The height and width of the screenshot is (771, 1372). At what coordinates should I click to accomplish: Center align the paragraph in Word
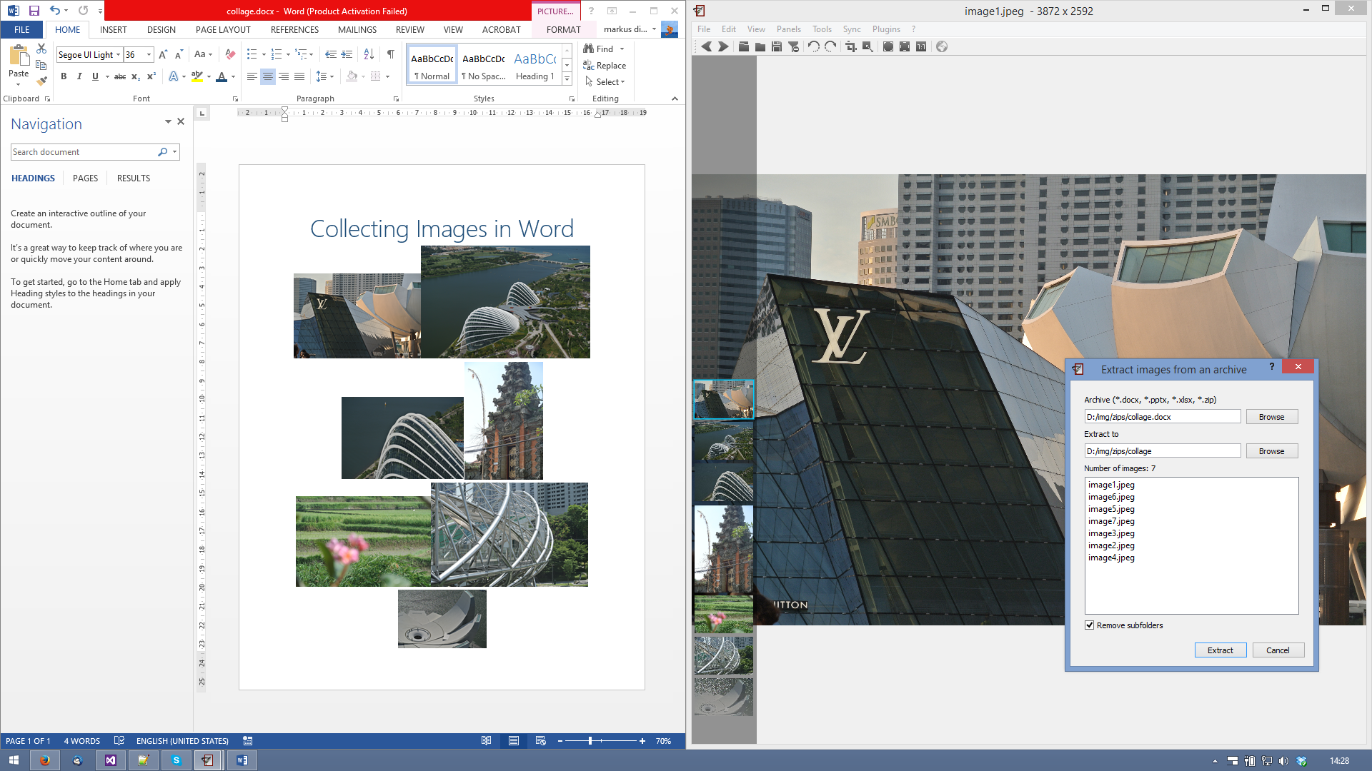pyautogui.click(x=268, y=76)
